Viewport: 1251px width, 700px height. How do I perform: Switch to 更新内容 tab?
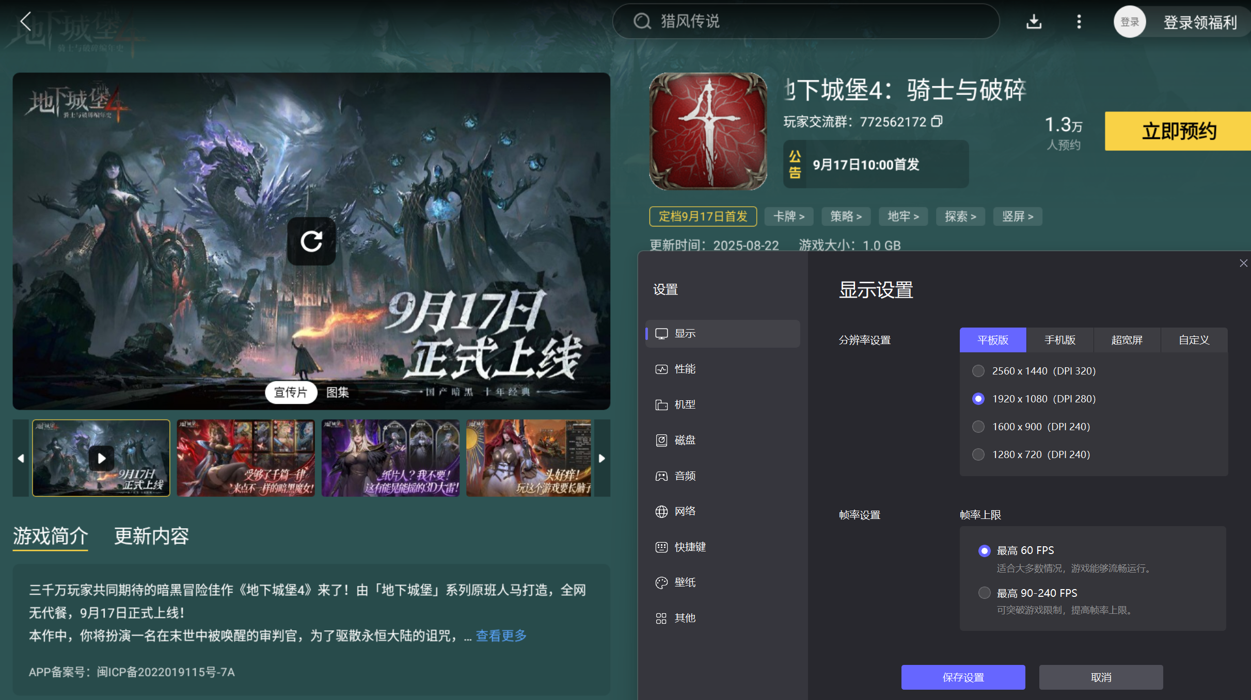(151, 536)
